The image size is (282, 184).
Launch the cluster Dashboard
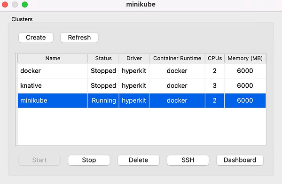tap(240, 160)
